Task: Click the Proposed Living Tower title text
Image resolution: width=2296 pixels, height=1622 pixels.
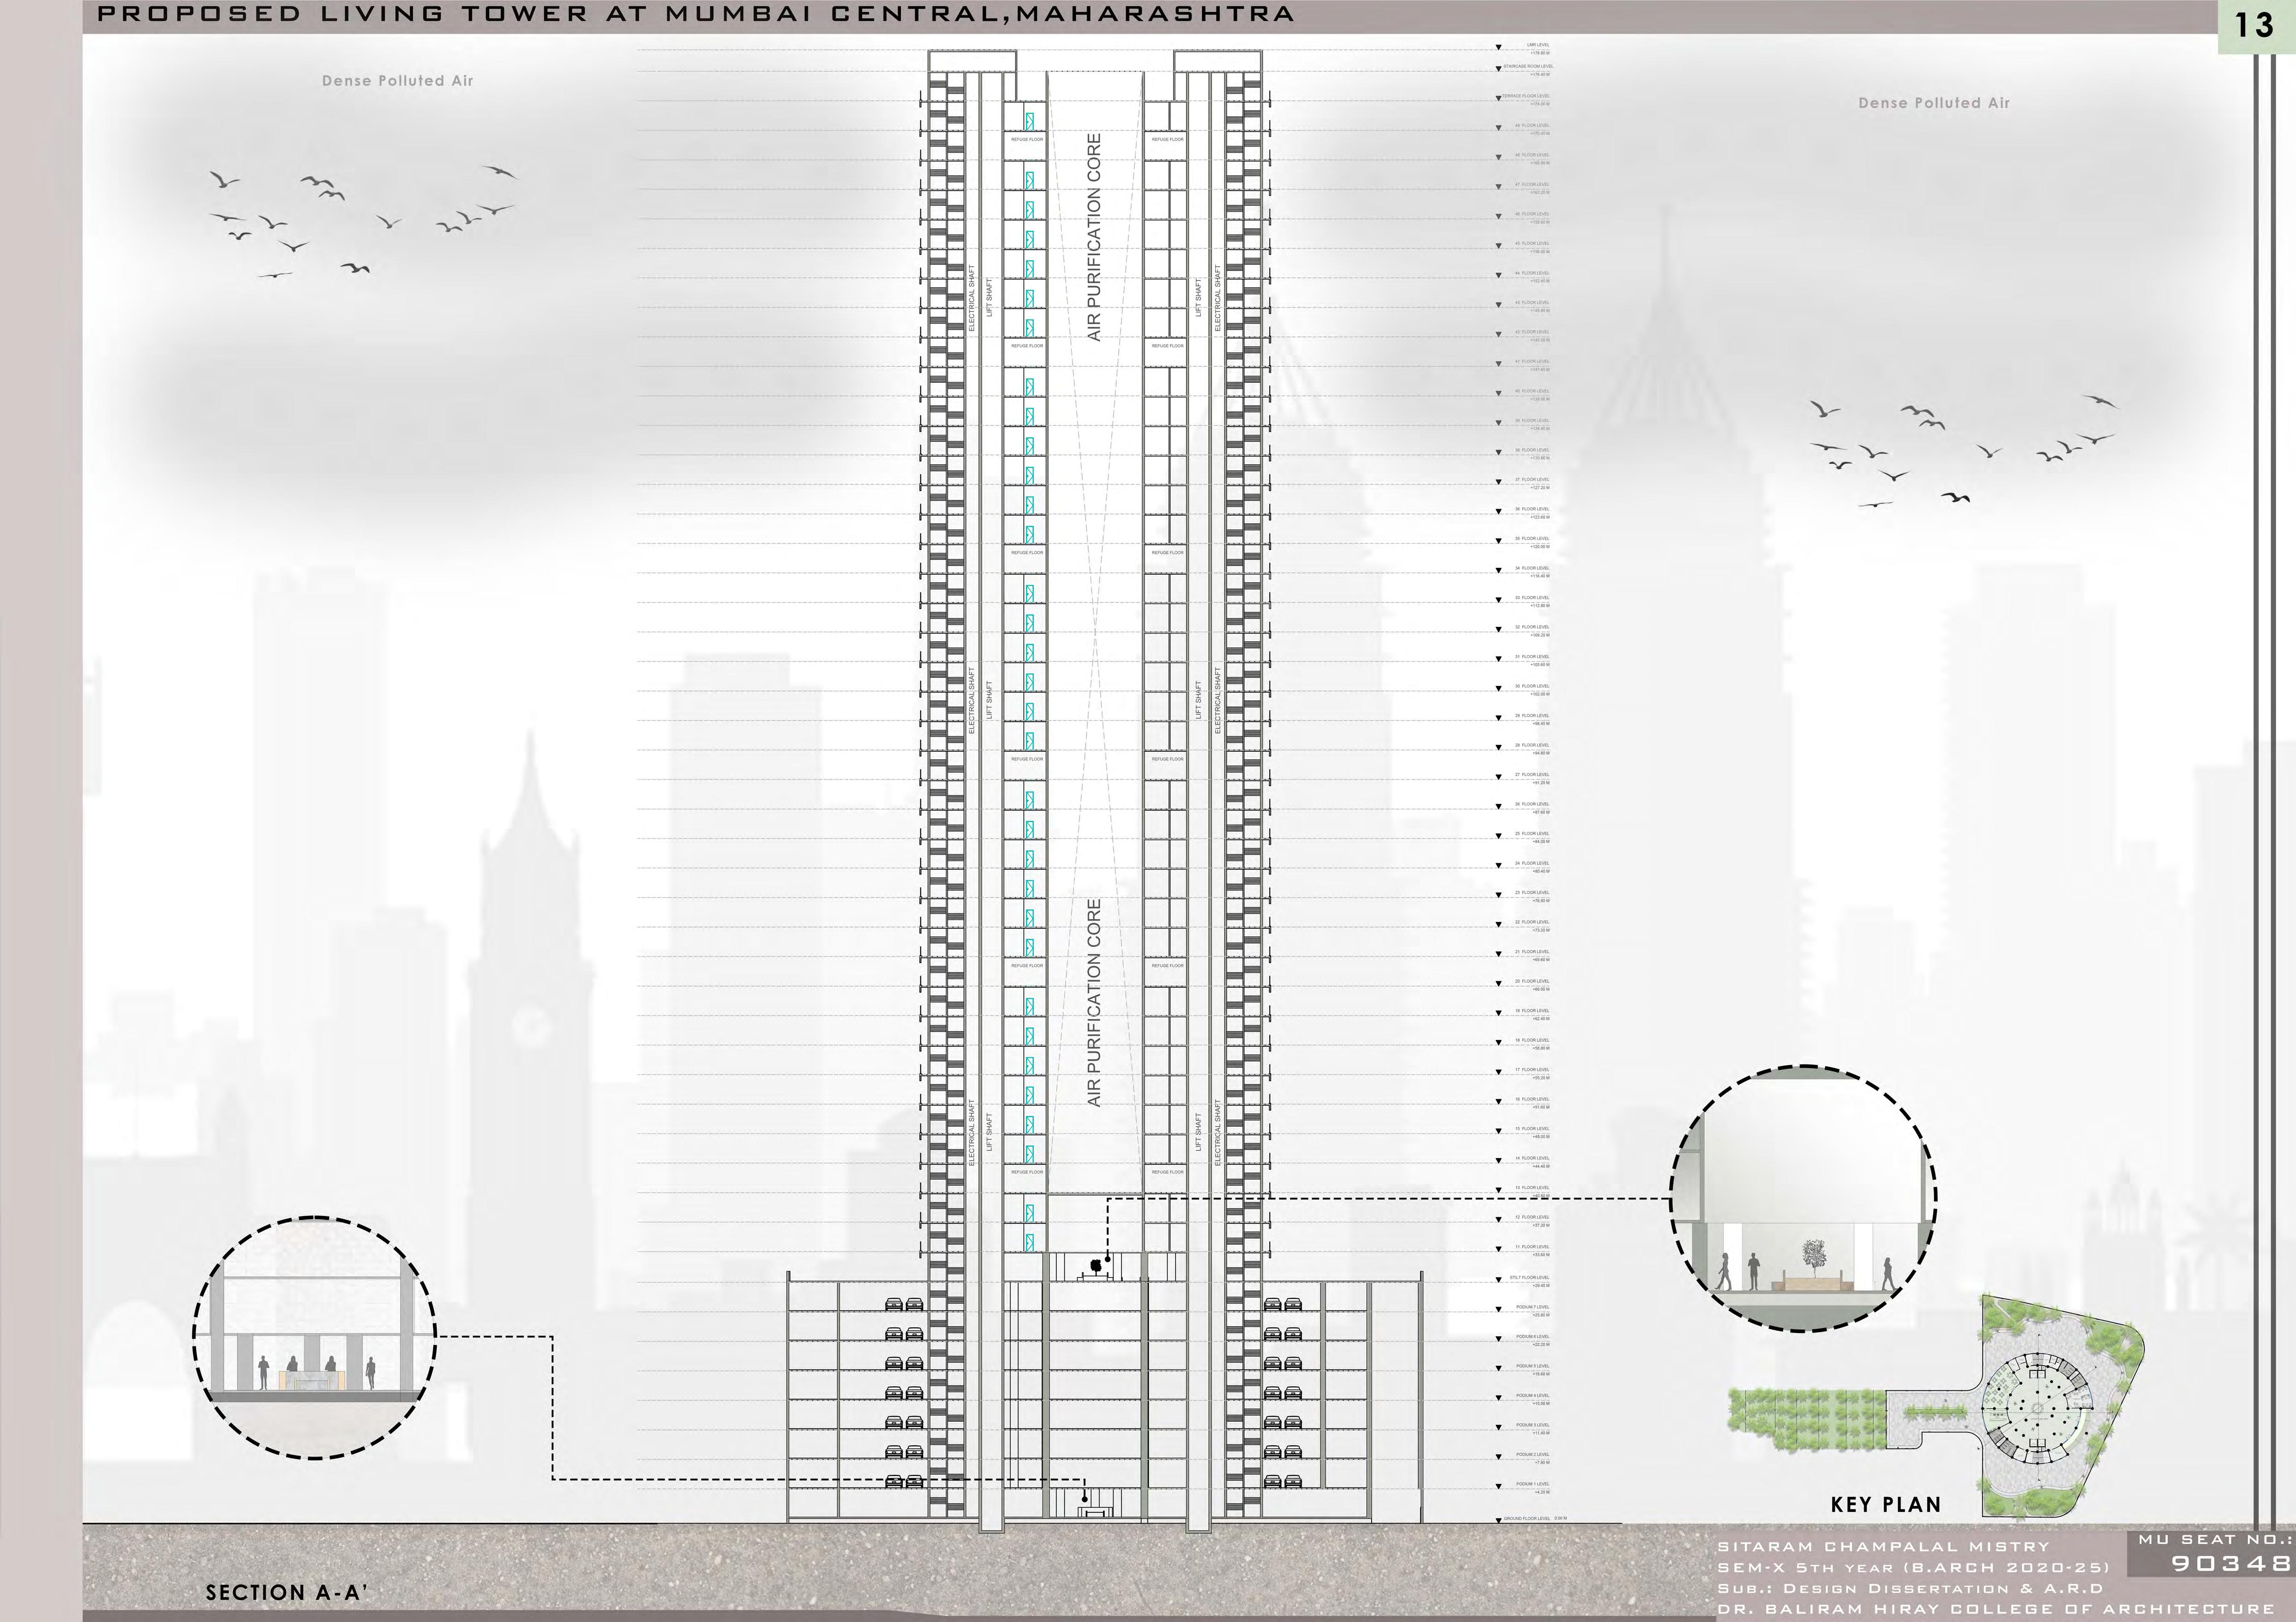Action: coord(696,15)
